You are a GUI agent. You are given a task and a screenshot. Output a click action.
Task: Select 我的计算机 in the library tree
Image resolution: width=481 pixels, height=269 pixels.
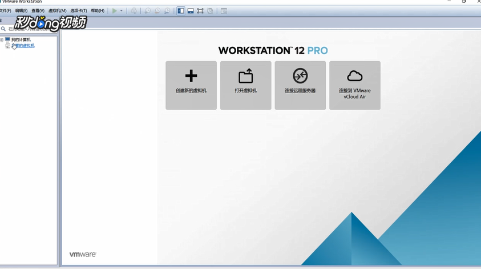click(x=21, y=39)
